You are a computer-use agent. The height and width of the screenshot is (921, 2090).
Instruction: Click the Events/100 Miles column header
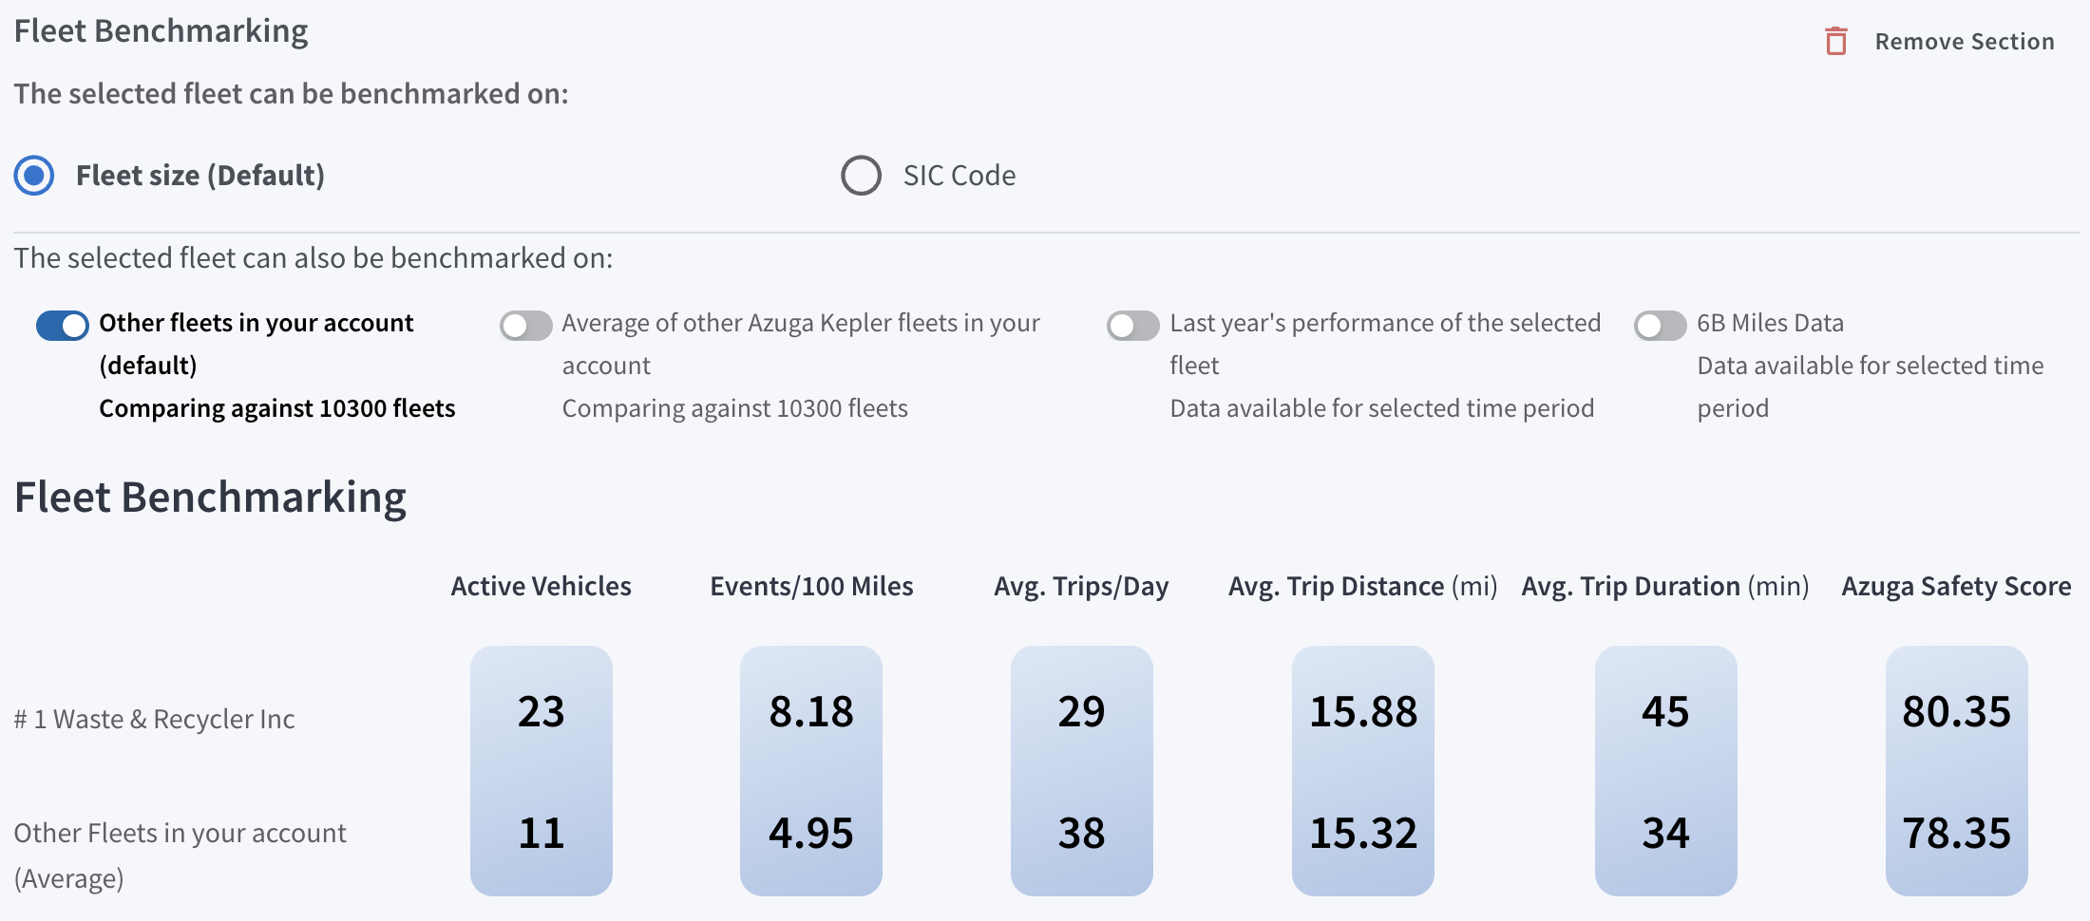point(811,587)
